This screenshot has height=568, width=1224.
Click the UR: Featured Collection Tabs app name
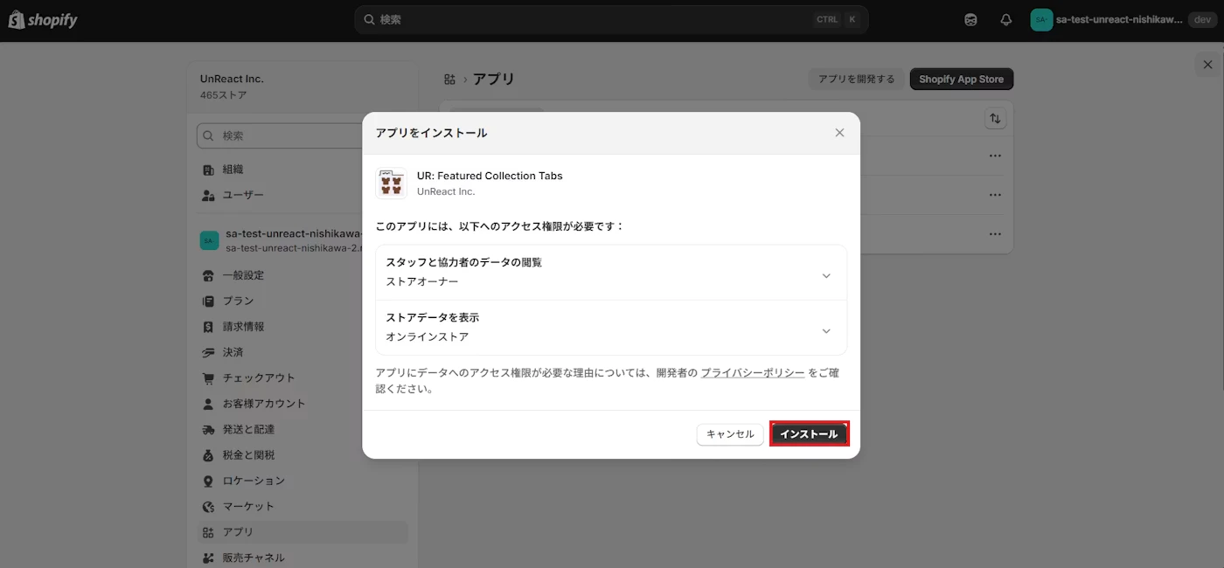490,176
